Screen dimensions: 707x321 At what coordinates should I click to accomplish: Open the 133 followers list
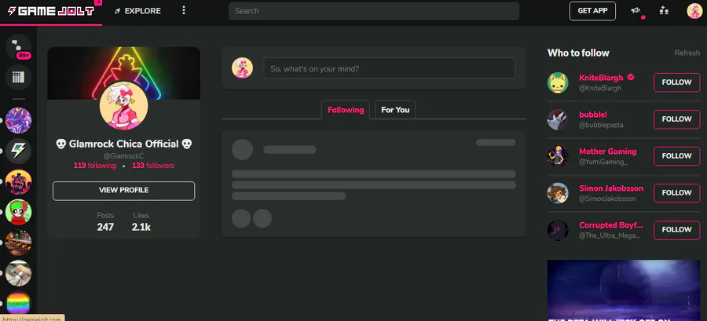153,166
